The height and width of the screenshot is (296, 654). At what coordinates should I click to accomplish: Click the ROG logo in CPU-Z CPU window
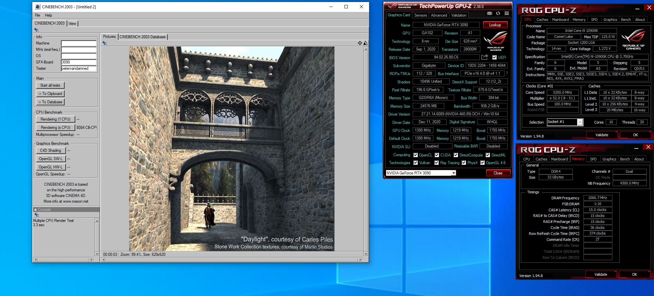click(633, 39)
